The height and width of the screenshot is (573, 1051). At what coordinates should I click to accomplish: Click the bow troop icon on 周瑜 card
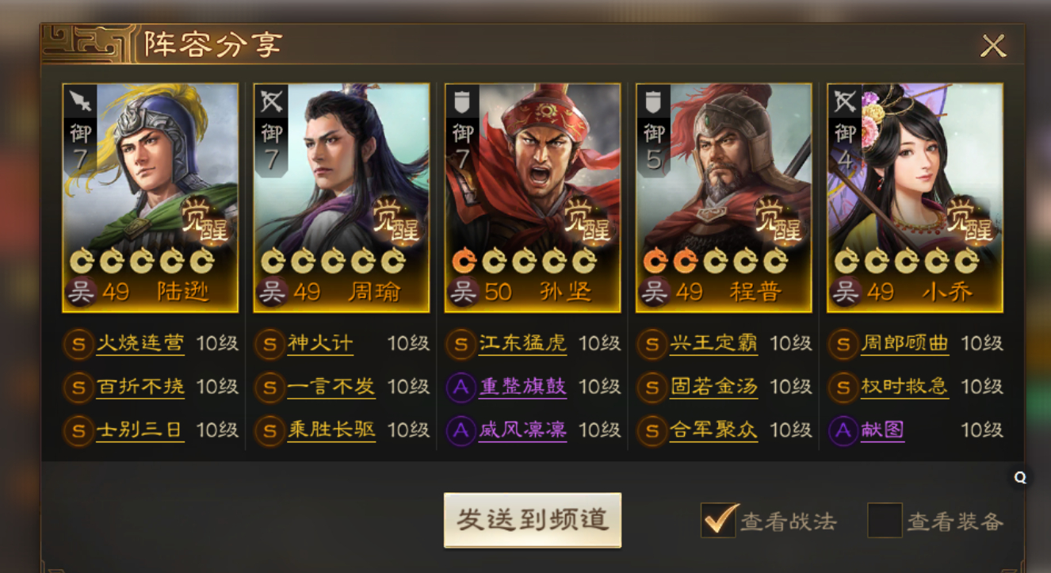(x=271, y=101)
